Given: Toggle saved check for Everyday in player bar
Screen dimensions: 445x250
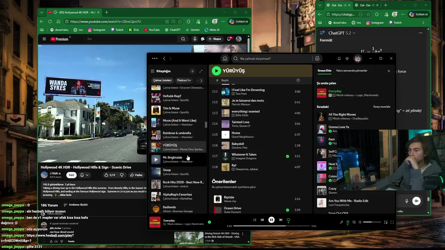Looking at the screenshot, I should (x=209, y=222).
